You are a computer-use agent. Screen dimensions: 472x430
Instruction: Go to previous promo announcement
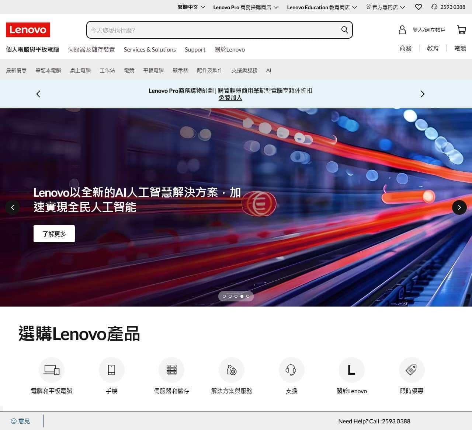coord(38,94)
